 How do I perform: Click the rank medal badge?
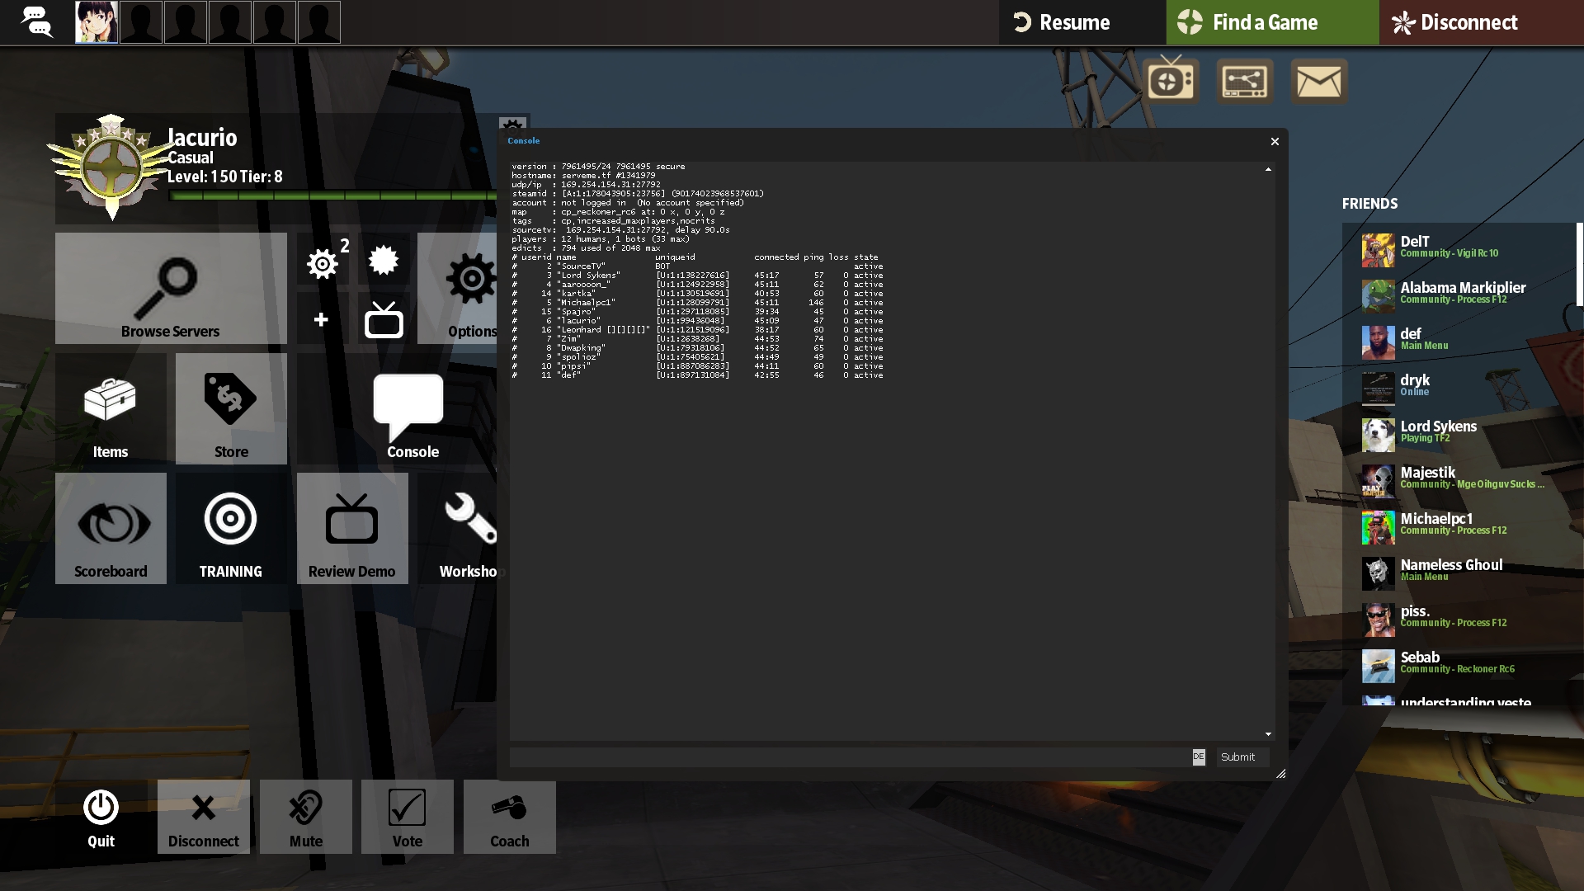click(x=111, y=167)
